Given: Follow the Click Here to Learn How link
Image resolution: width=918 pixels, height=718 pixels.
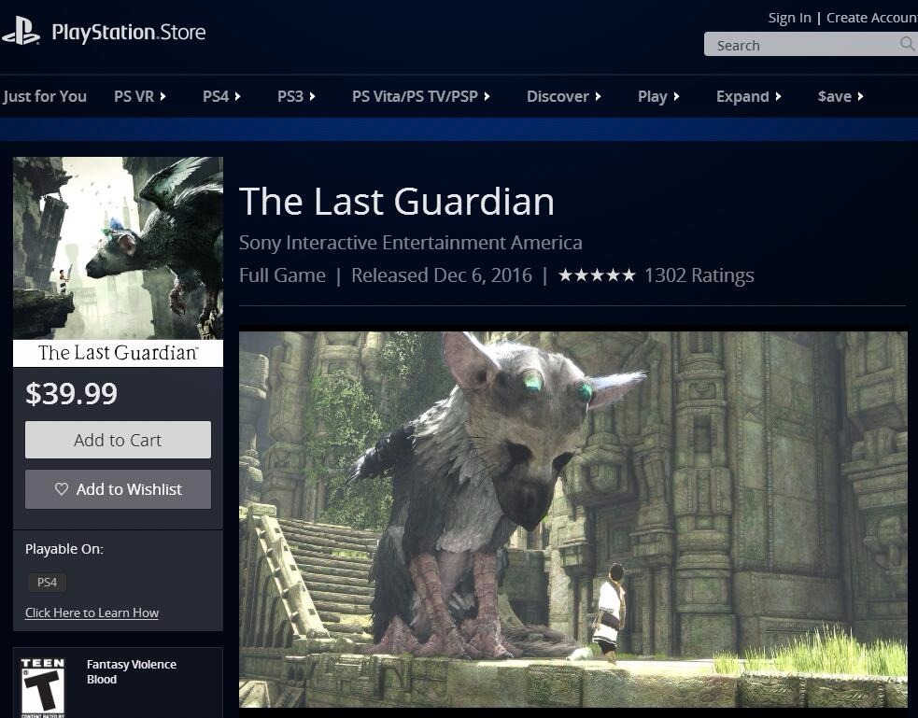Looking at the screenshot, I should [92, 612].
